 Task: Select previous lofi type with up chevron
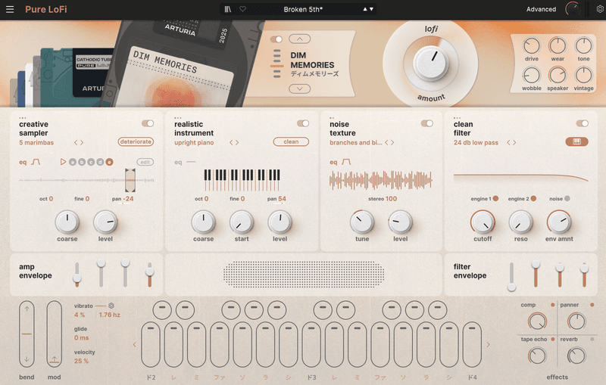[299, 39]
